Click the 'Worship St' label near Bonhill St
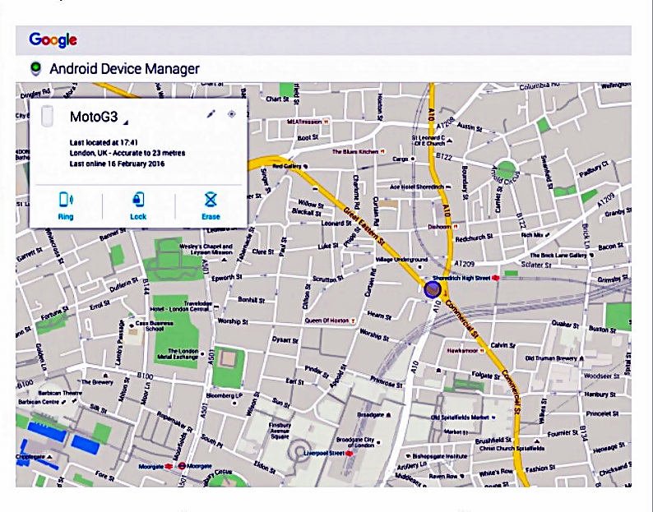This screenshot has height=512, width=653. (x=233, y=321)
